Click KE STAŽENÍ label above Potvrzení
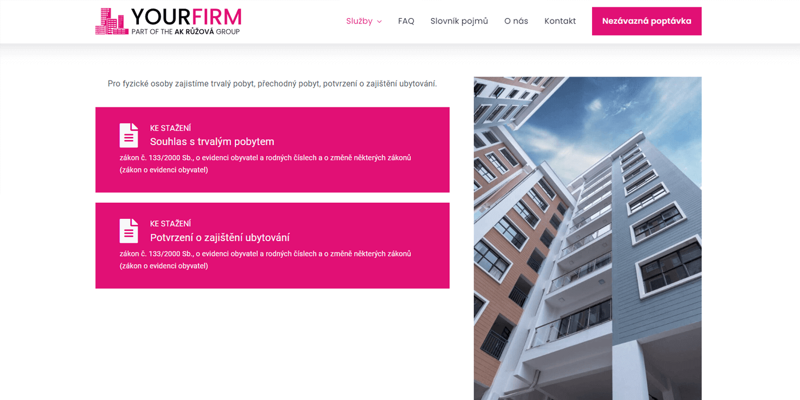Viewport: 800px width, 400px height. (171, 223)
